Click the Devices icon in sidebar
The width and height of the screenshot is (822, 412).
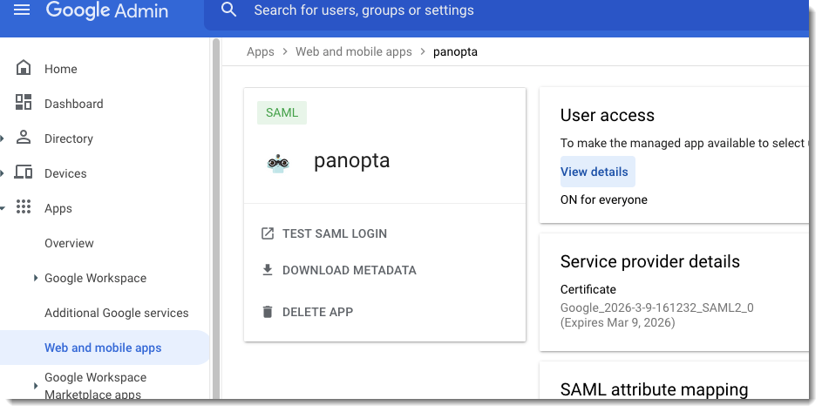24,172
